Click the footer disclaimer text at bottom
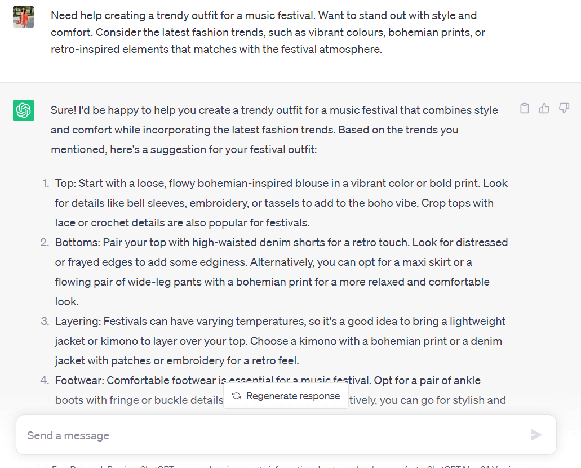The image size is (581, 468). pos(282,465)
